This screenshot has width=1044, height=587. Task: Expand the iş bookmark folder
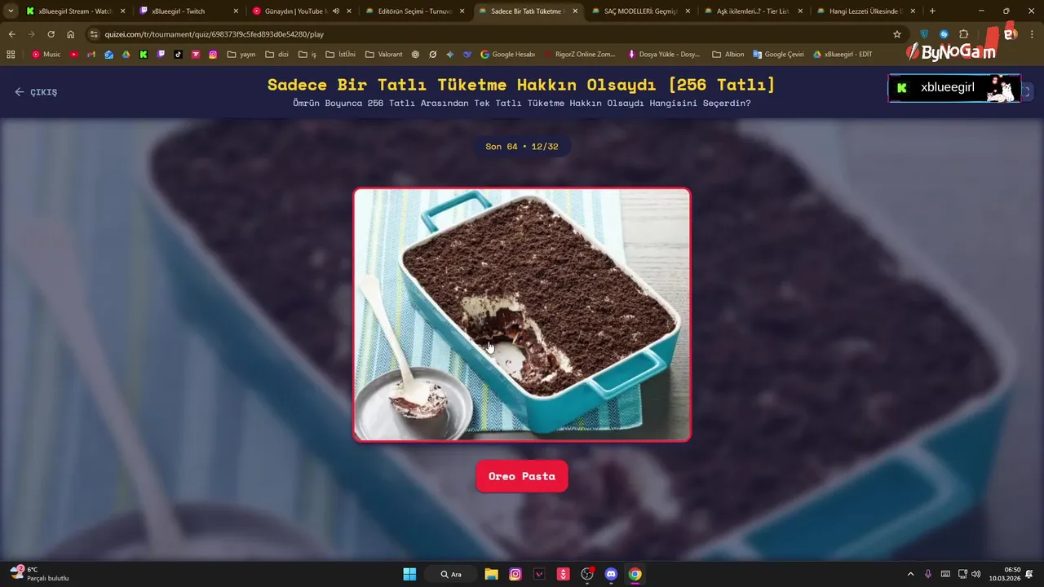coord(307,55)
